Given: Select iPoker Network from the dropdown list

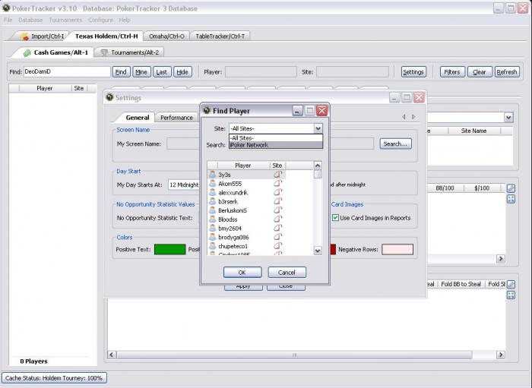Looking at the screenshot, I should tap(276, 145).
